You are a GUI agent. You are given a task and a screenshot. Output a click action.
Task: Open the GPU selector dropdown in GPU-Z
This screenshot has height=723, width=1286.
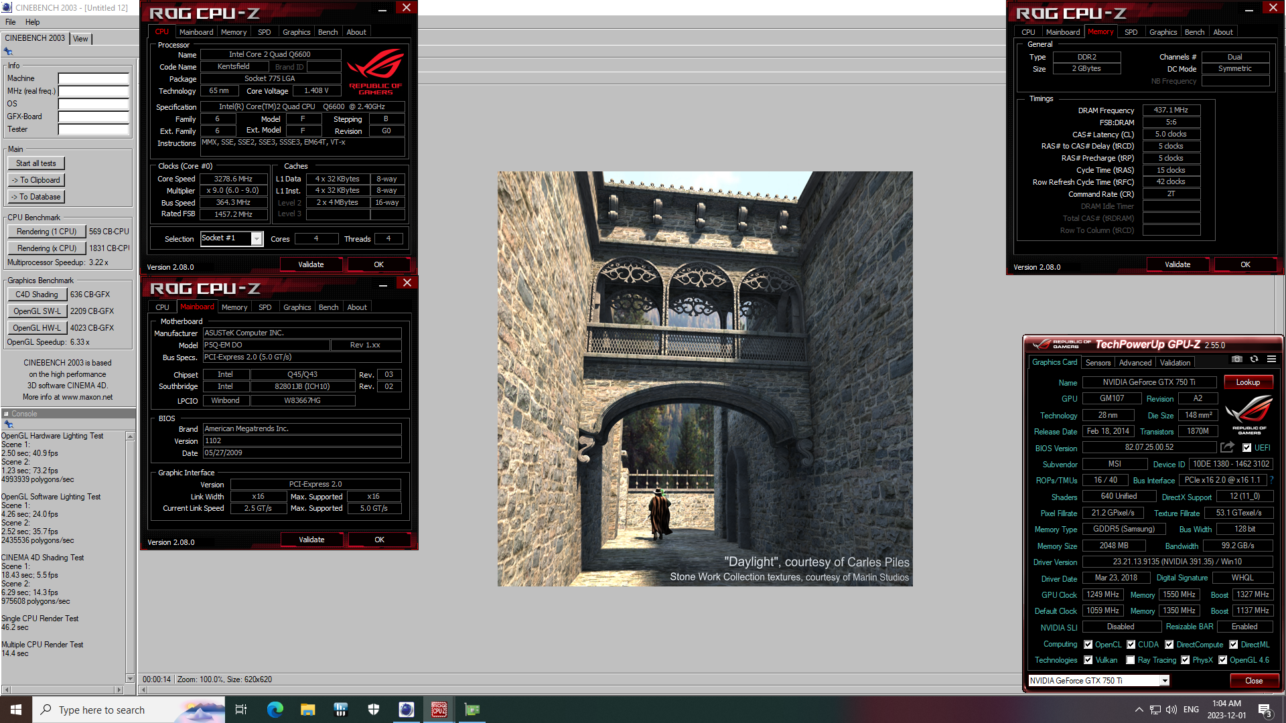pos(1165,681)
